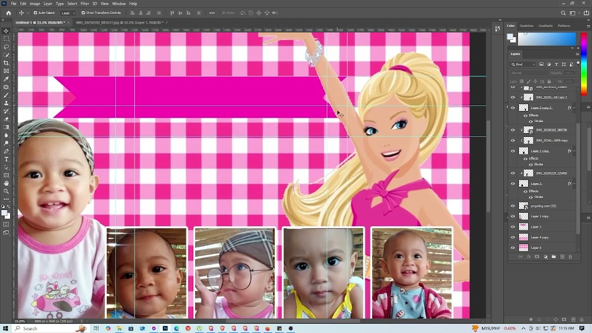Open the Filter menu

(85, 4)
